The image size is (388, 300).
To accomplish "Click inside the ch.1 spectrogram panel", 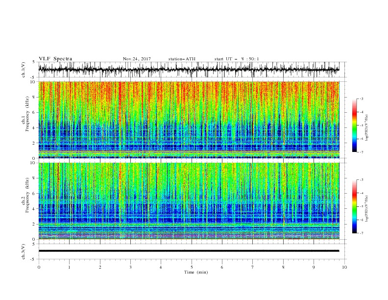I will pyautogui.click(x=189, y=120).
